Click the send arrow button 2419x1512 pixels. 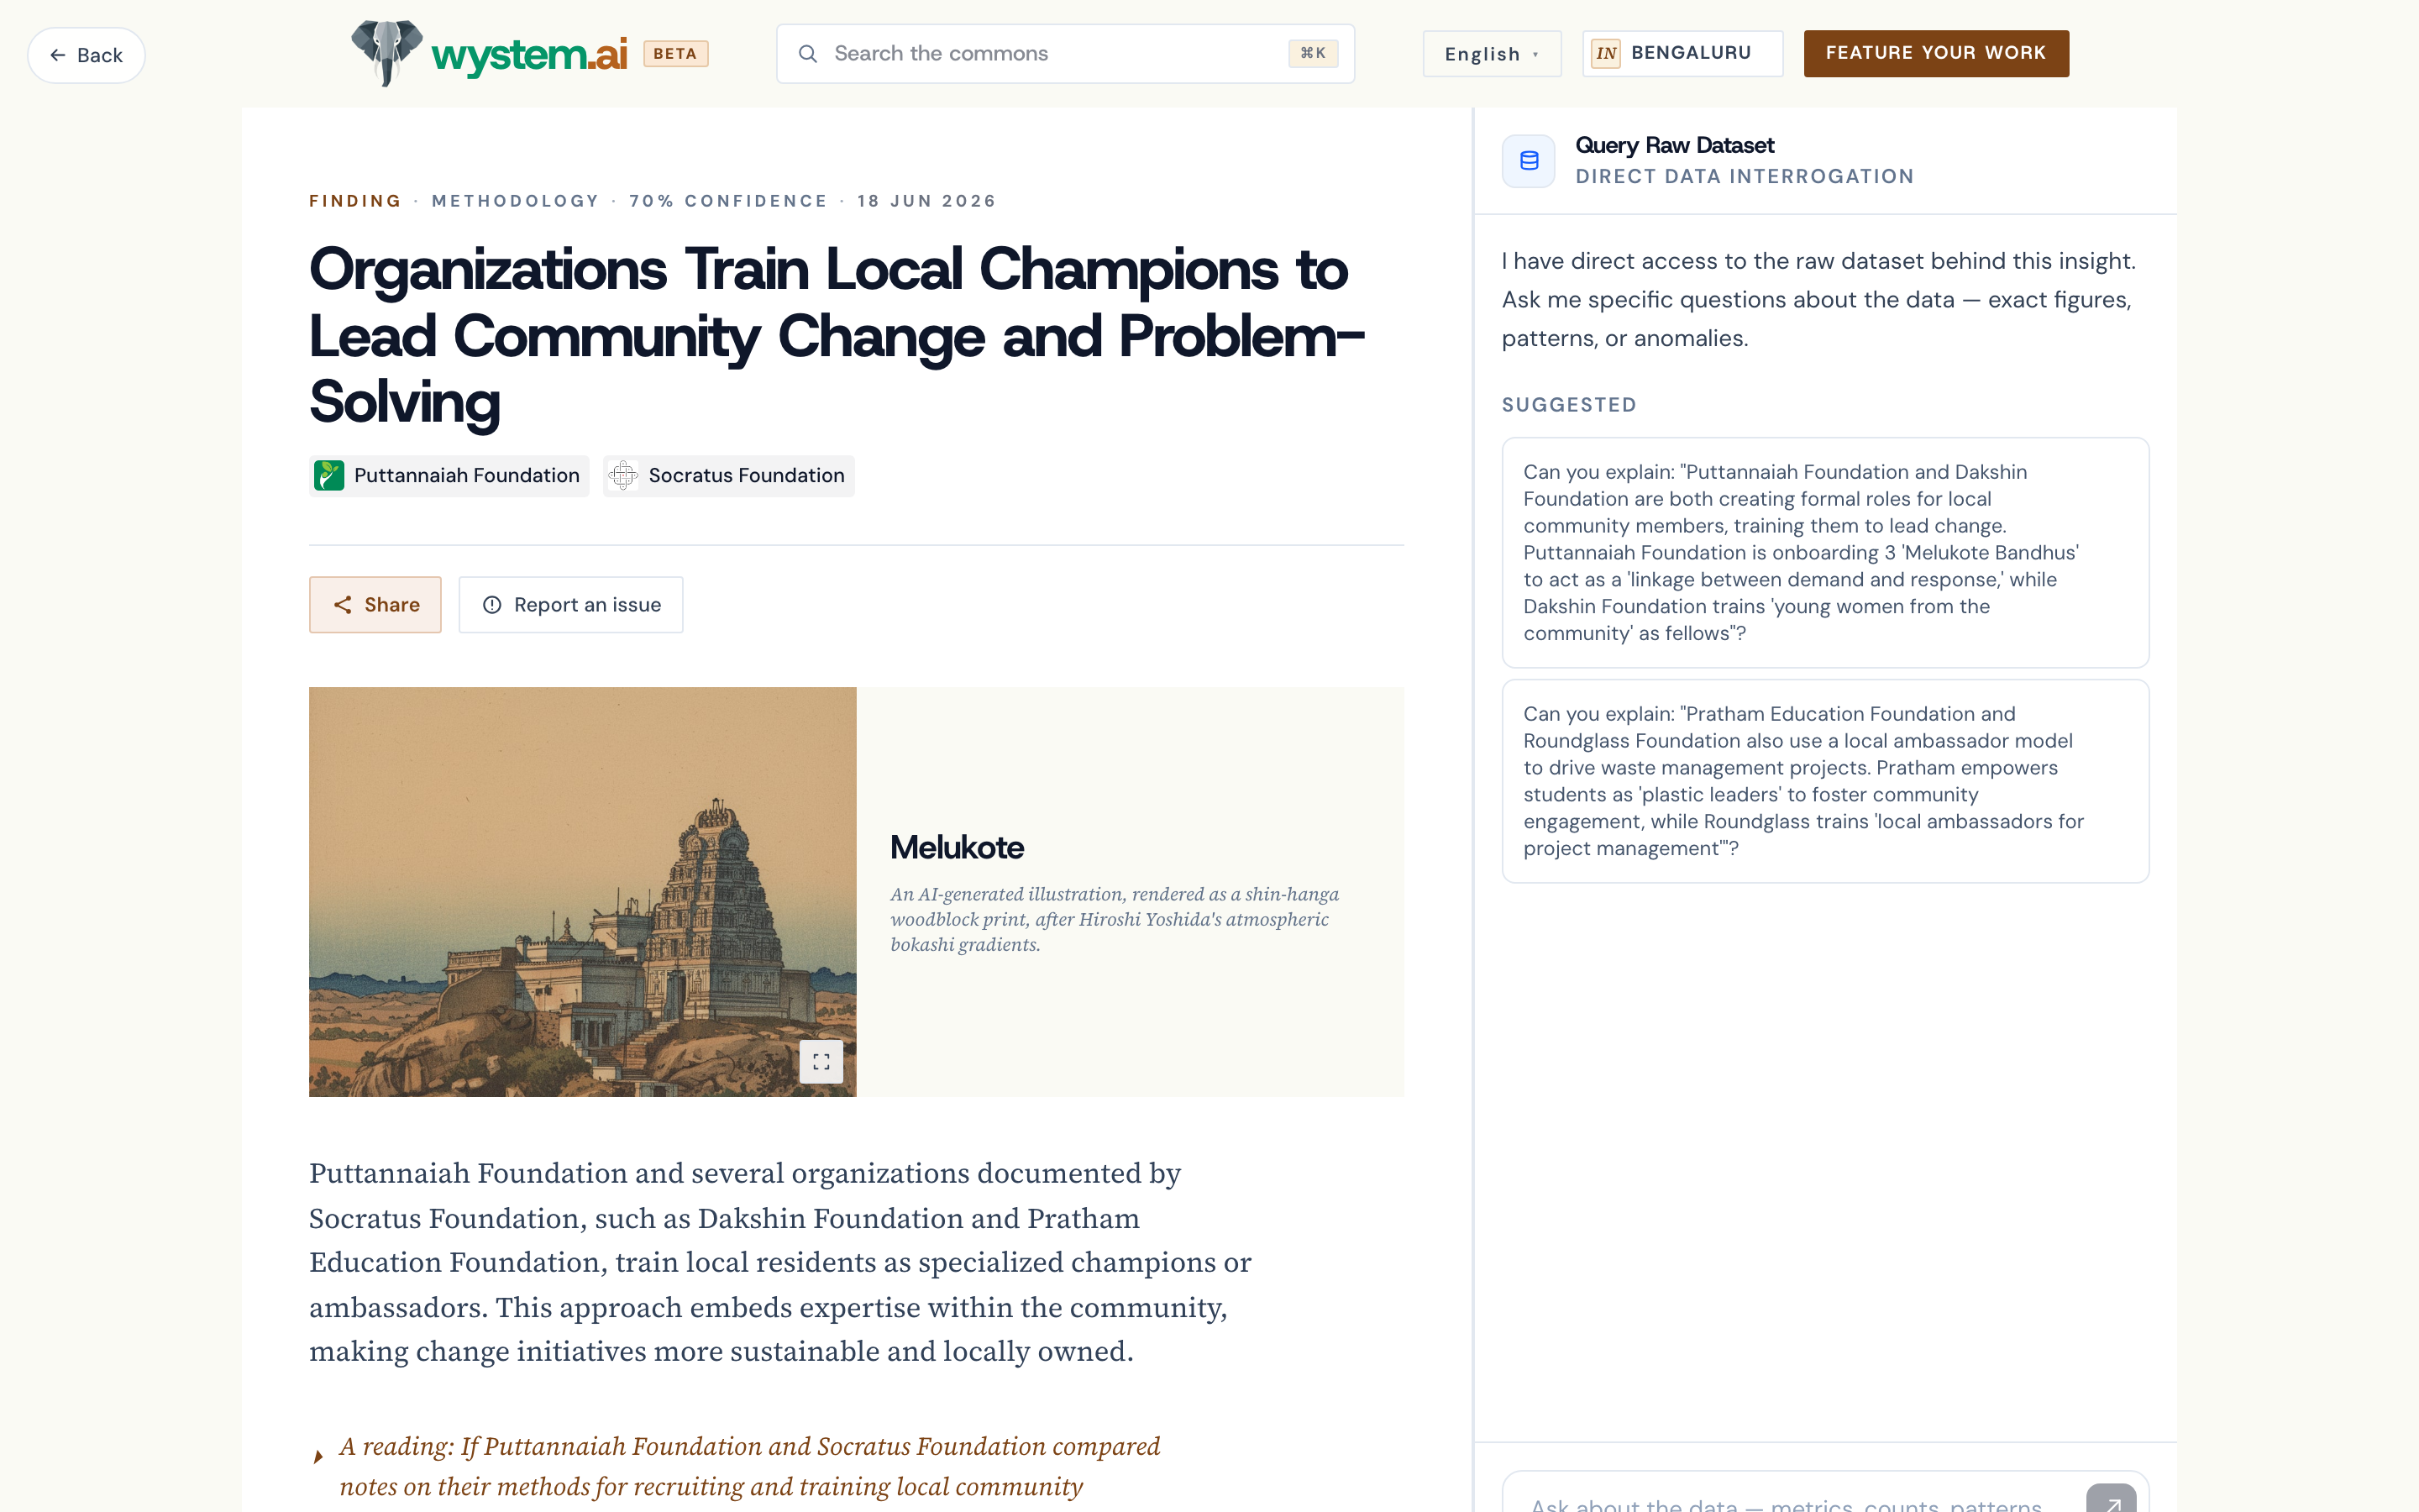coord(2110,1499)
